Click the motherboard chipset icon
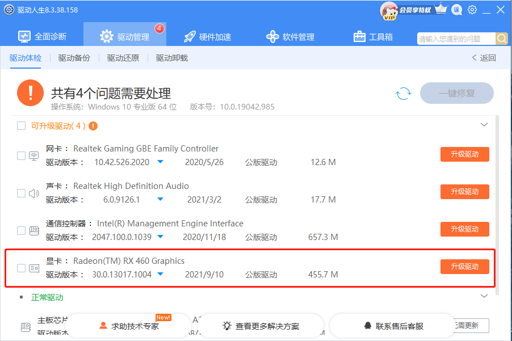The width and height of the screenshot is (512, 341). click(x=26, y=327)
